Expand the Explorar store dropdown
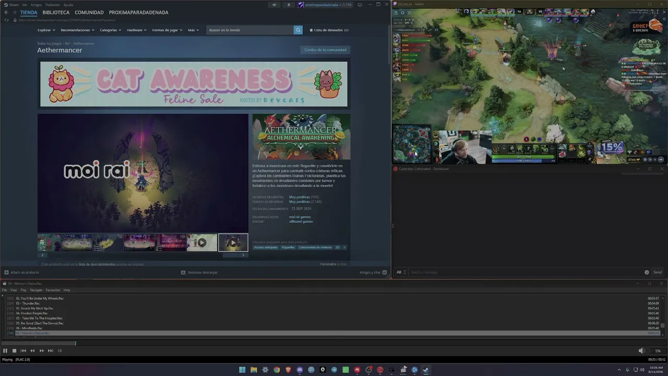 click(45, 30)
